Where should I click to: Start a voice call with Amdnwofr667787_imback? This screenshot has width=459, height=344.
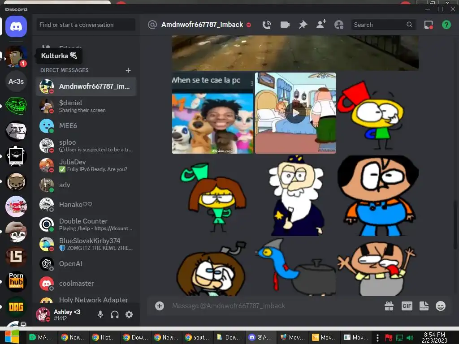(267, 25)
